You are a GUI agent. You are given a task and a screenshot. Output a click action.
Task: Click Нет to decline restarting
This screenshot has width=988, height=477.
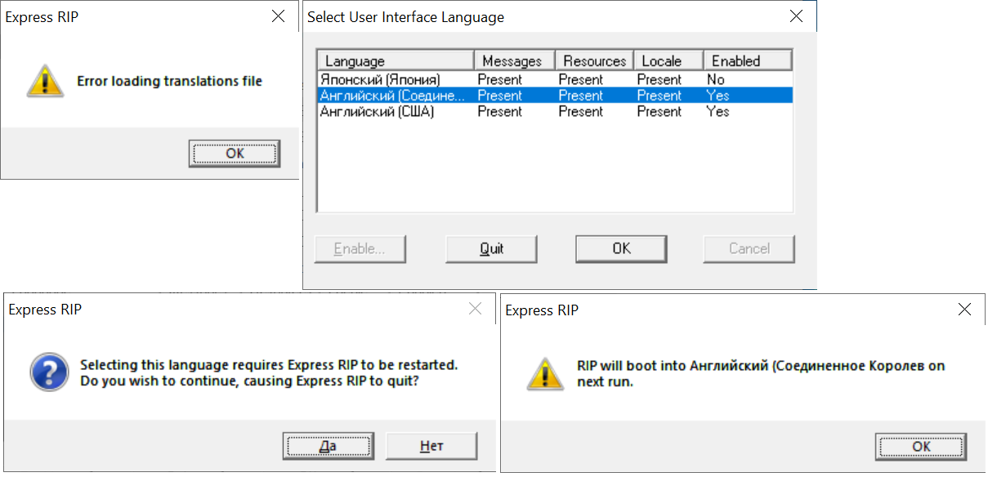(x=431, y=446)
